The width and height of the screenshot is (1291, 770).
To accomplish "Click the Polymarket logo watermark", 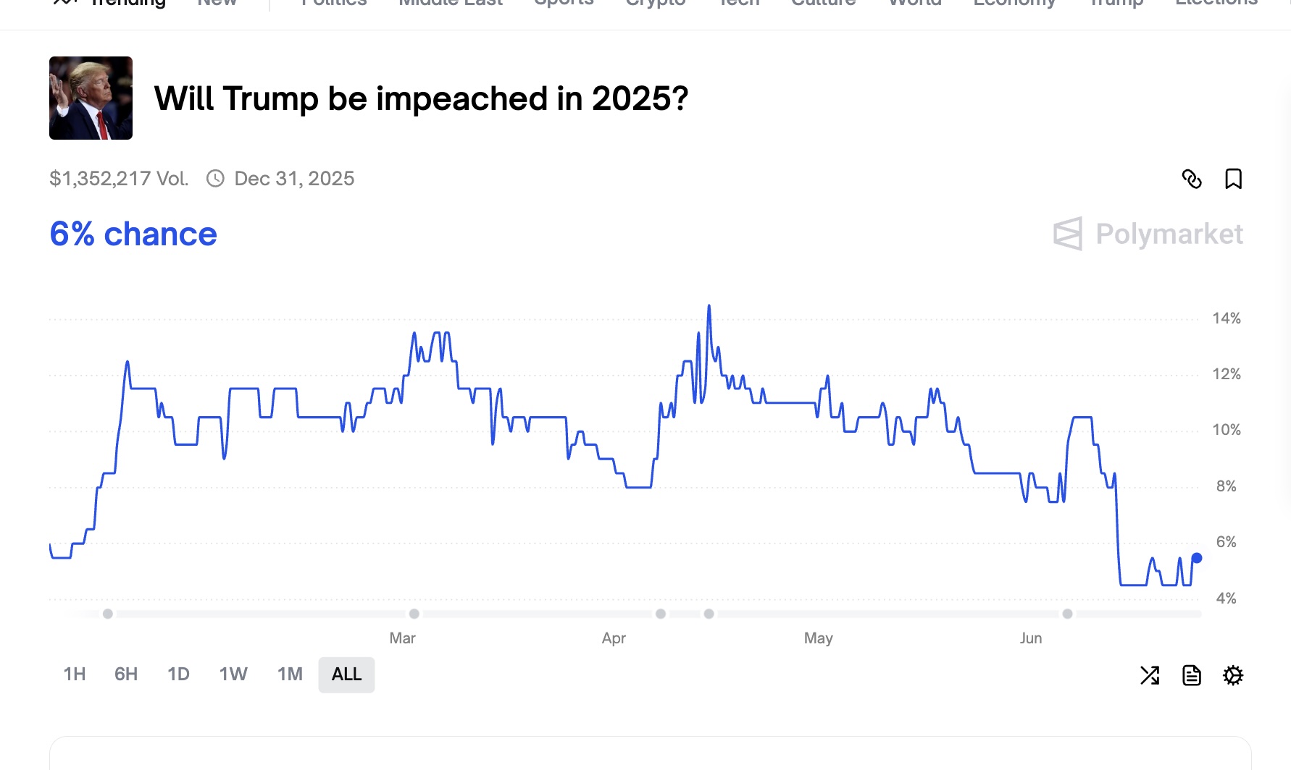I will click(1148, 234).
